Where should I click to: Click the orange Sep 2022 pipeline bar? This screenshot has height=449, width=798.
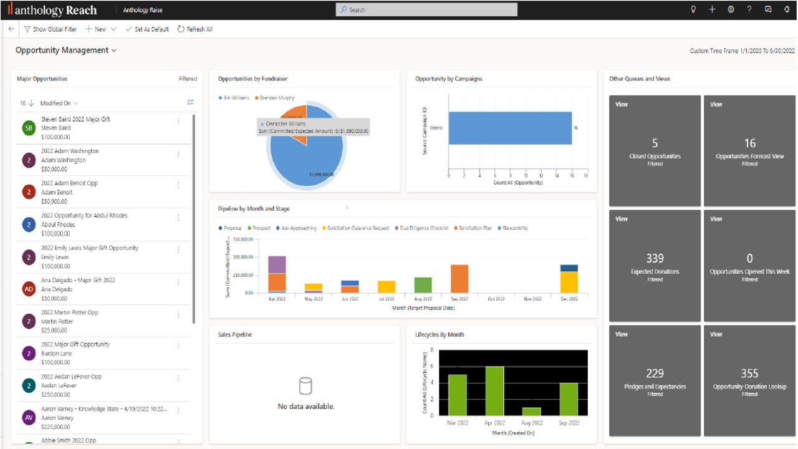coord(459,278)
